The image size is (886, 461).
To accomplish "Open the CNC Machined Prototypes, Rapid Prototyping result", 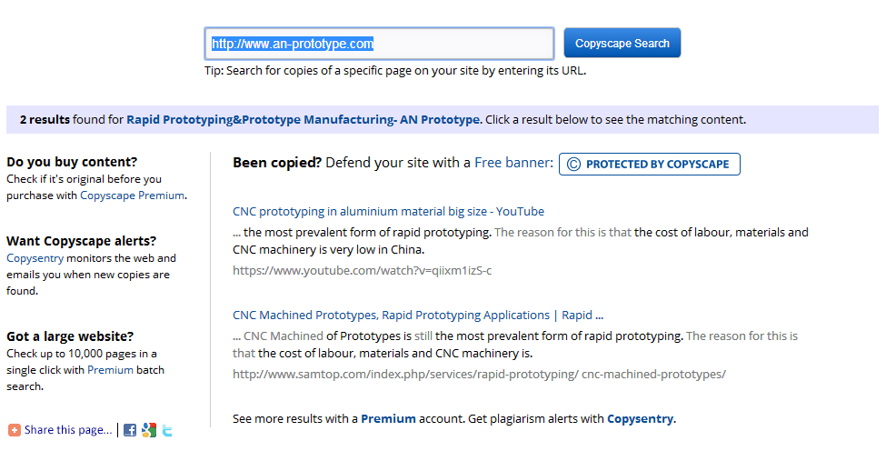I will (418, 316).
